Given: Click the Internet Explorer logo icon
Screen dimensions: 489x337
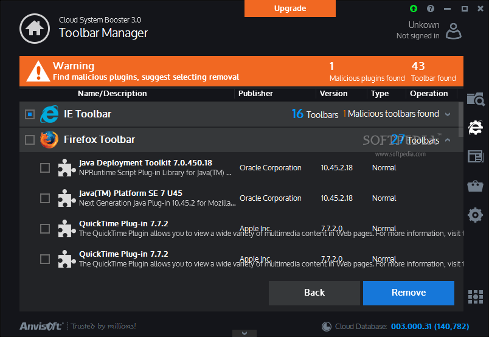Looking at the screenshot, I should coord(49,114).
